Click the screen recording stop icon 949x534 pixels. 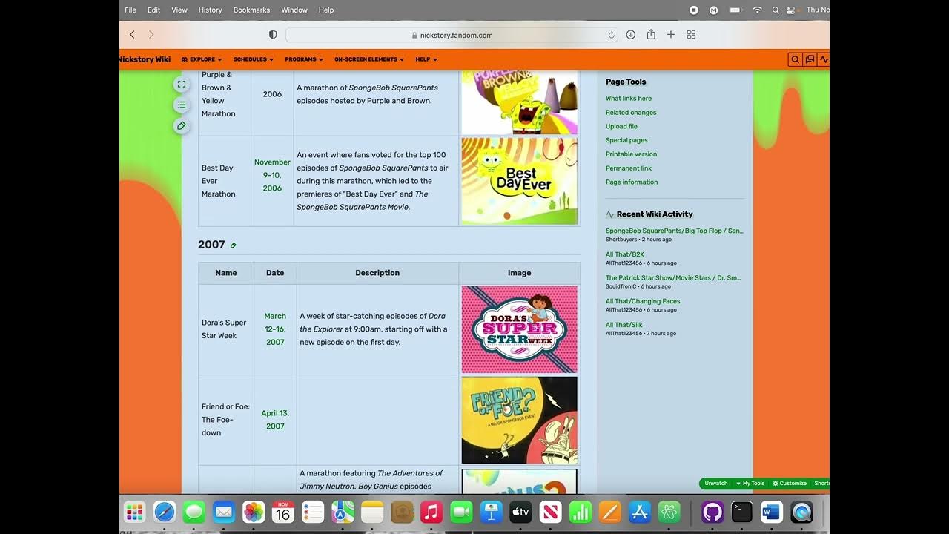(694, 10)
